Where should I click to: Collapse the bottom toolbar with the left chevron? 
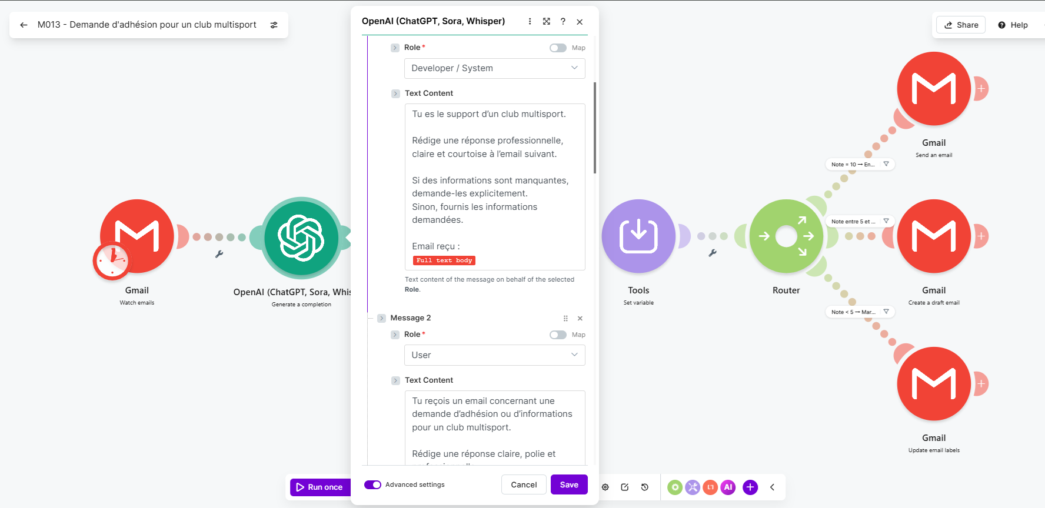[772, 487]
